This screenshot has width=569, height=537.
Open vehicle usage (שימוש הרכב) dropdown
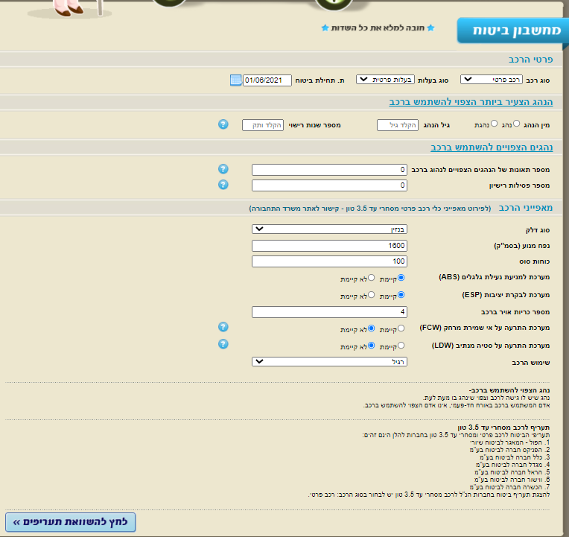pyautogui.click(x=329, y=362)
